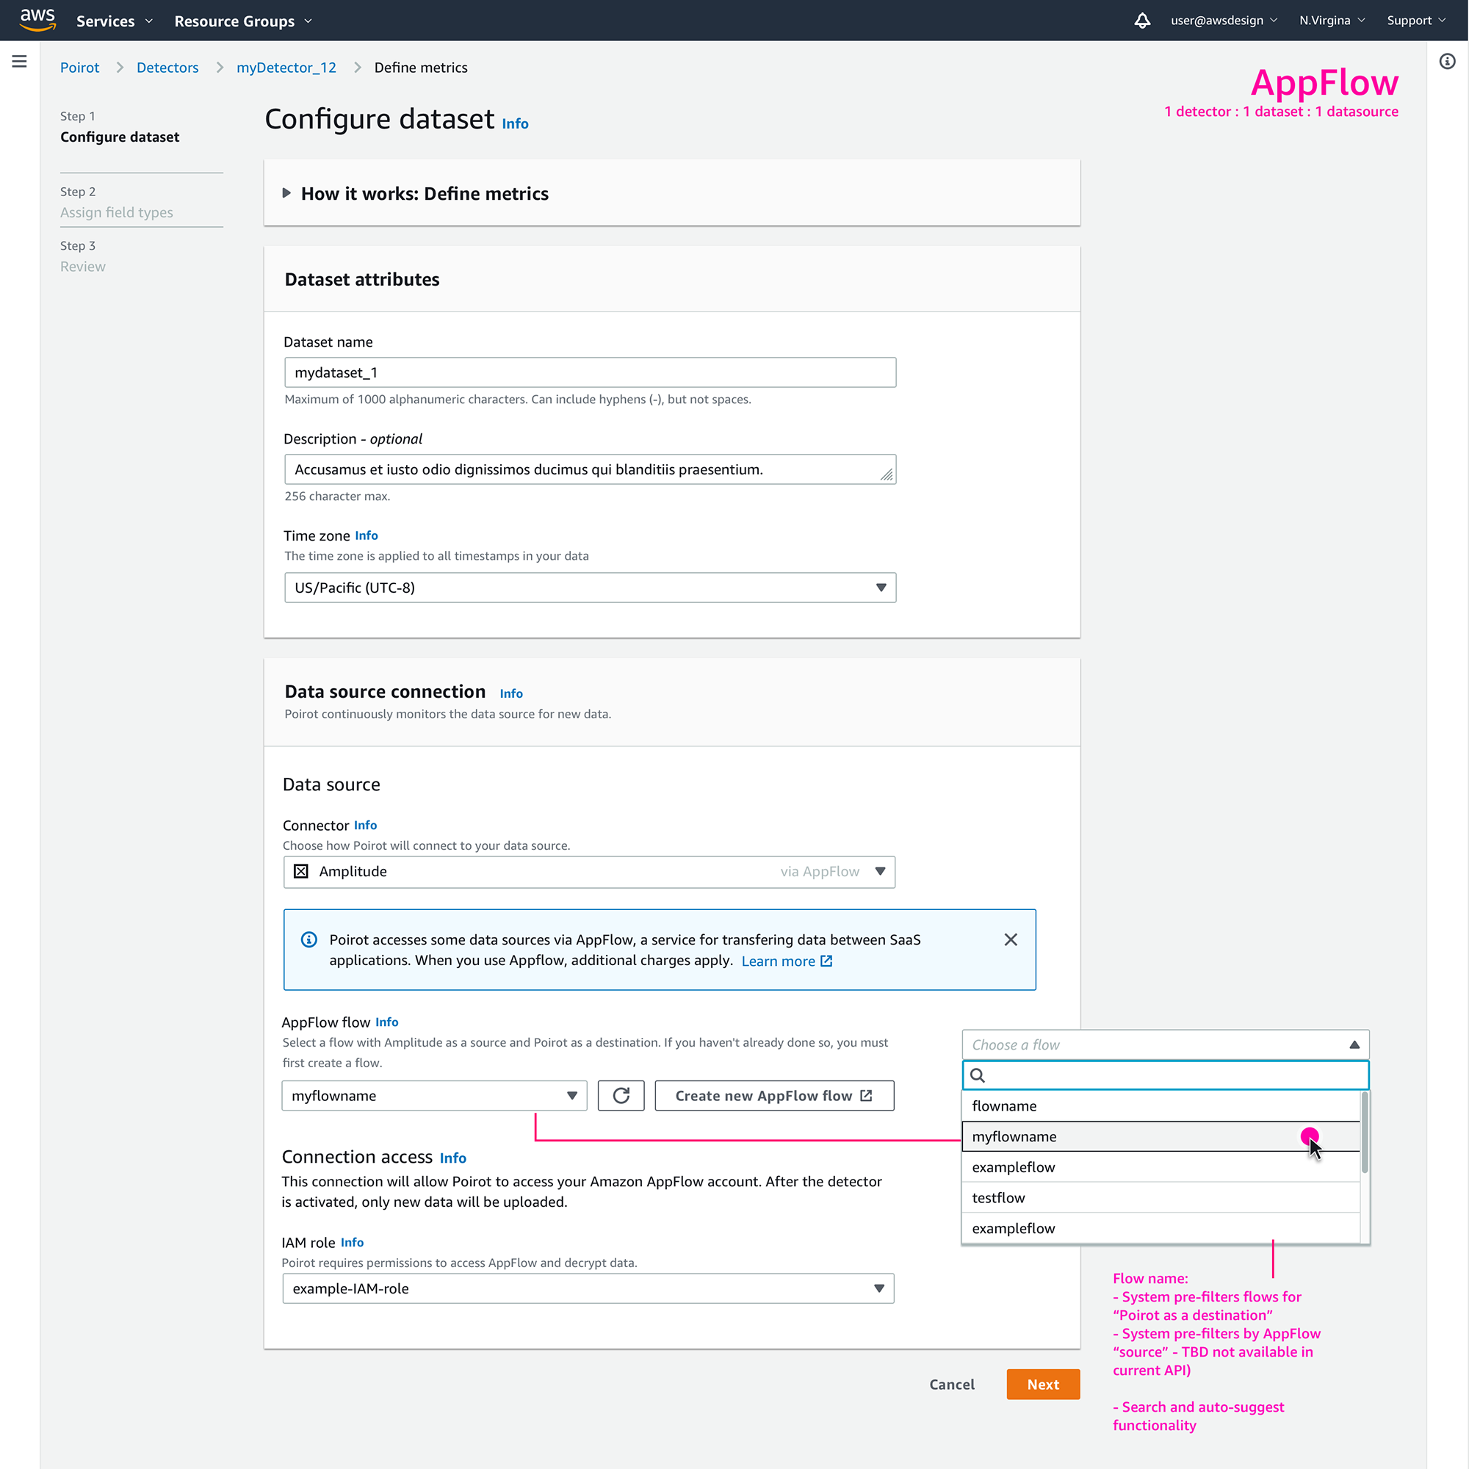Viewport: 1469px width, 1469px height.
Task: Select the last exampleflow option
Action: pyautogui.click(x=1161, y=1228)
